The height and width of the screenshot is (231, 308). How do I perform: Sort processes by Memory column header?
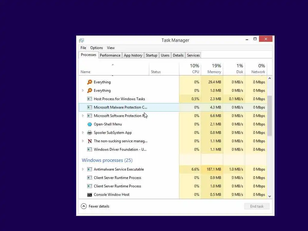pyautogui.click(x=212, y=69)
